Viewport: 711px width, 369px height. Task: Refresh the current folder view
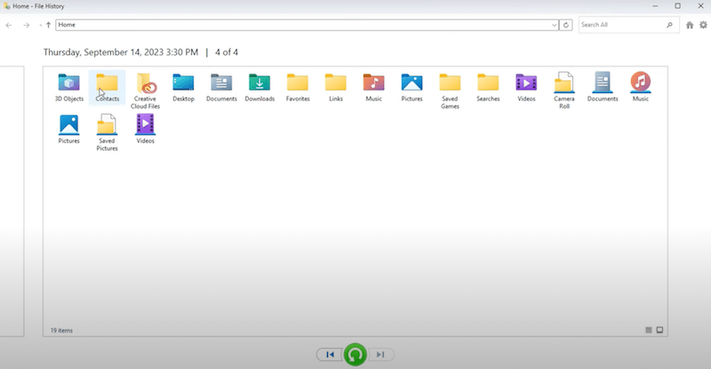point(566,25)
